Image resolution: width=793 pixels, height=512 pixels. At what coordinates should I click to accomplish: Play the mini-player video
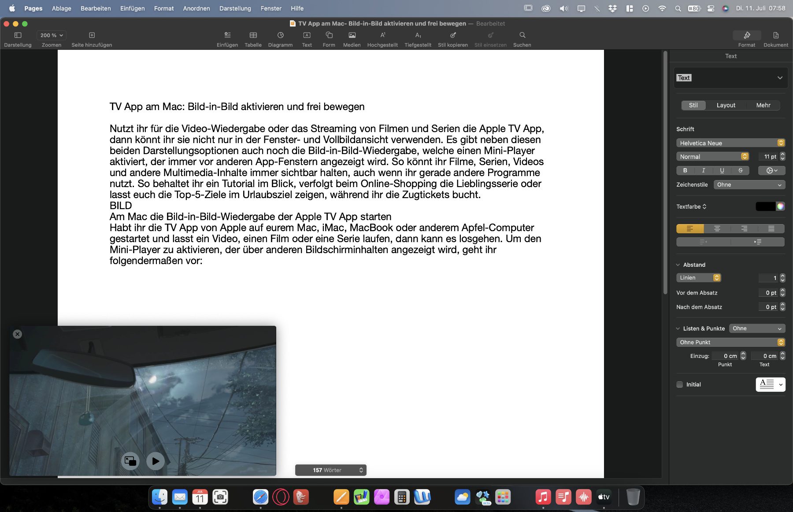tap(156, 461)
